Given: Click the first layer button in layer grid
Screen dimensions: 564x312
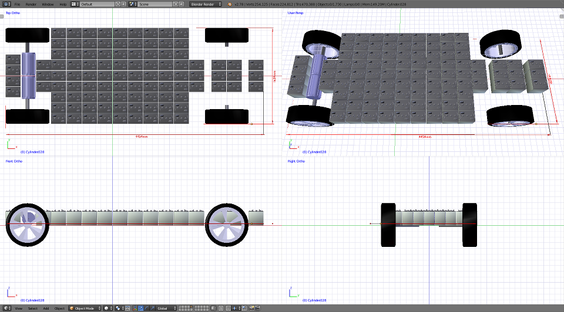Looking at the screenshot, I should click(x=180, y=307).
